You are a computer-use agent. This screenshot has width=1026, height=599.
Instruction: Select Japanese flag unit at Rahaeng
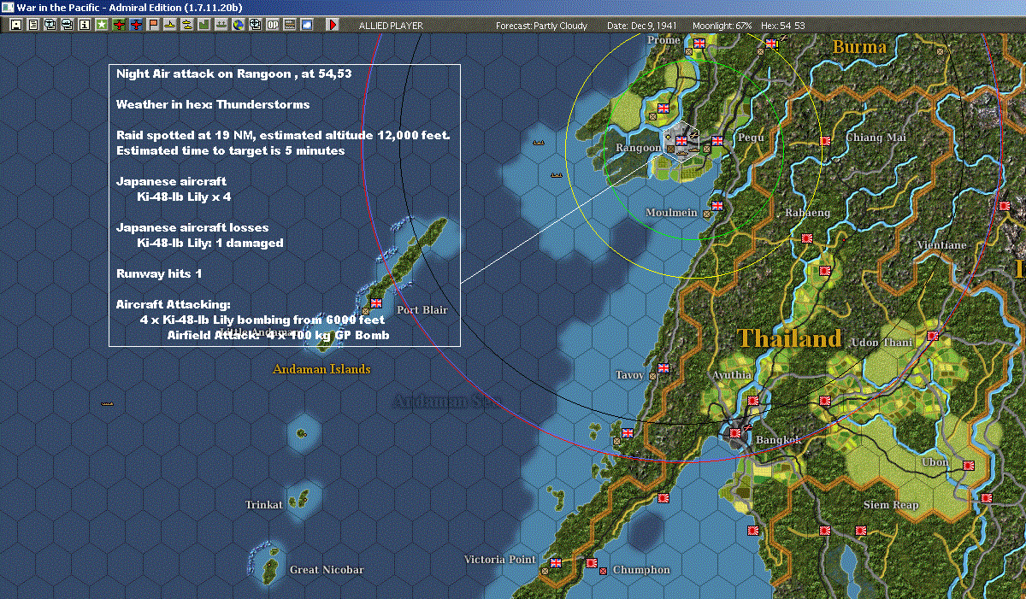(x=806, y=238)
